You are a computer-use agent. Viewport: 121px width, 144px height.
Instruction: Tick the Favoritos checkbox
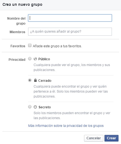[x=30, y=45]
